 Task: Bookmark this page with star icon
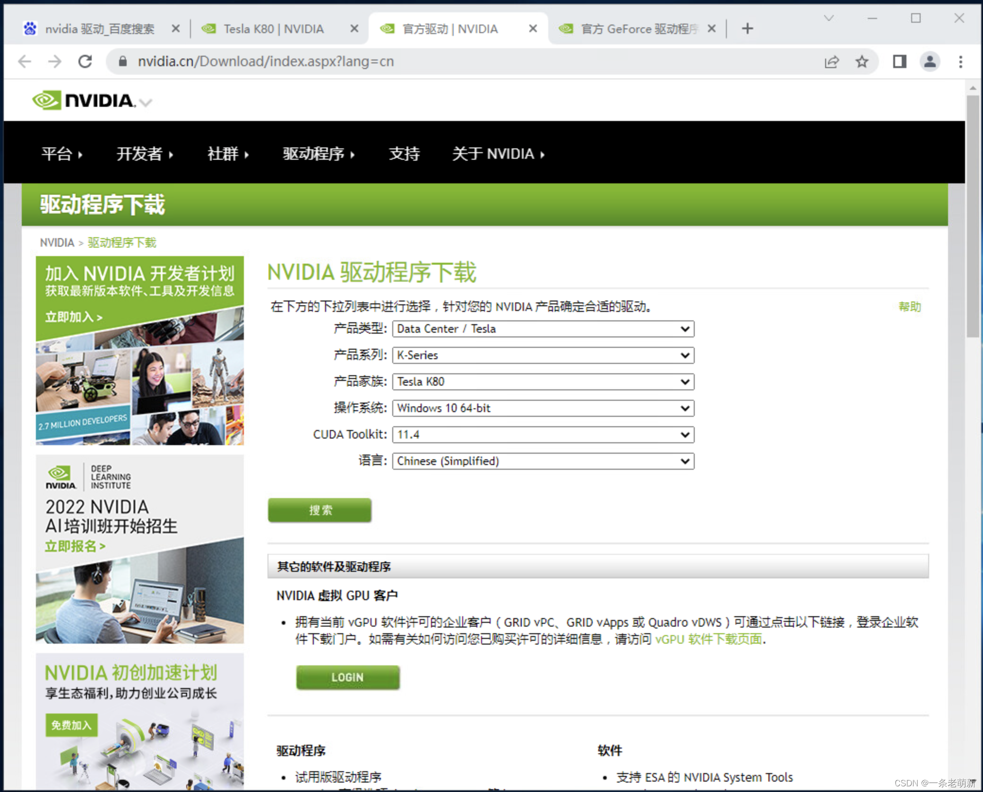pyautogui.click(x=862, y=61)
